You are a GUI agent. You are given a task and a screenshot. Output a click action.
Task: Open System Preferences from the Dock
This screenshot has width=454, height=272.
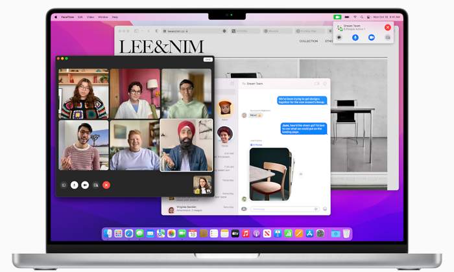pos(320,234)
